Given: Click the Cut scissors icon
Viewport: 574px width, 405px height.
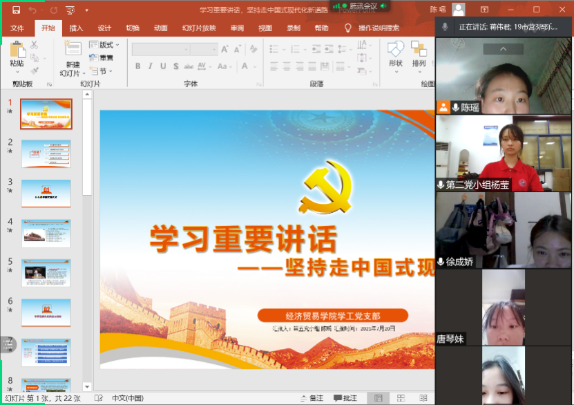Looking at the screenshot, I should click(x=35, y=45).
